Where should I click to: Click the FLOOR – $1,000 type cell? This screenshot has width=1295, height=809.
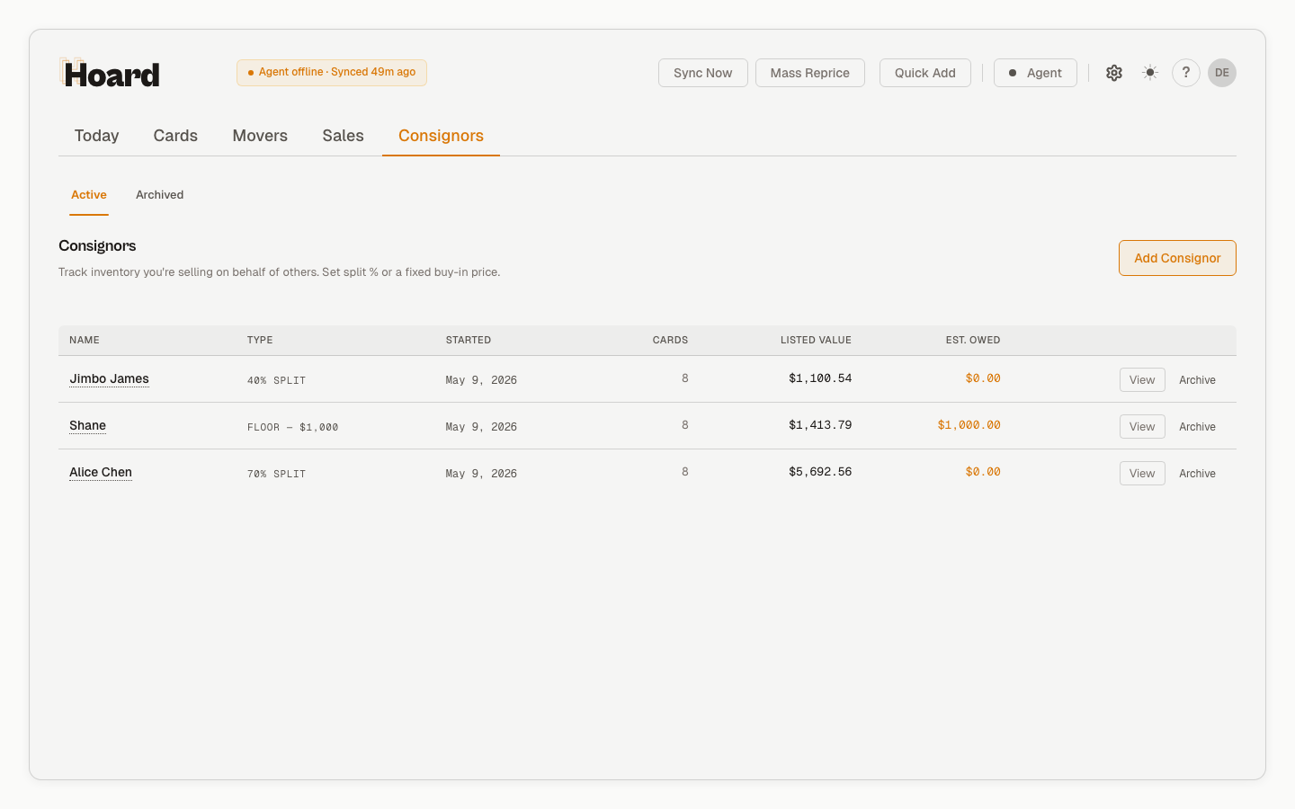pyautogui.click(x=293, y=427)
